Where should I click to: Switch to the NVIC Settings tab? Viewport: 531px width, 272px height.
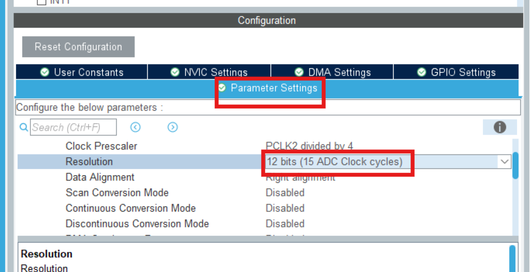tap(209, 72)
